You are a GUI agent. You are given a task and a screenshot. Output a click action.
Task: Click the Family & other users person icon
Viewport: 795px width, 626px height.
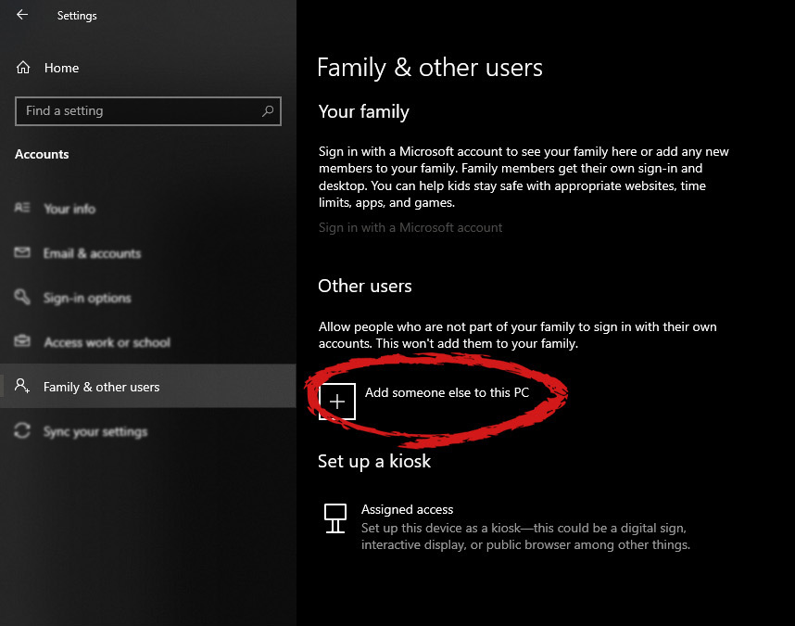[x=22, y=386]
